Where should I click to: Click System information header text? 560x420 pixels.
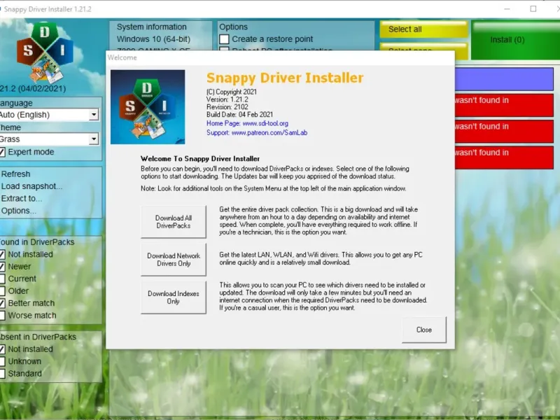[151, 27]
